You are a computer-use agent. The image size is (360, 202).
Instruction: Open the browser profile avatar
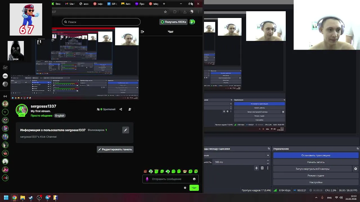tap(192, 12)
